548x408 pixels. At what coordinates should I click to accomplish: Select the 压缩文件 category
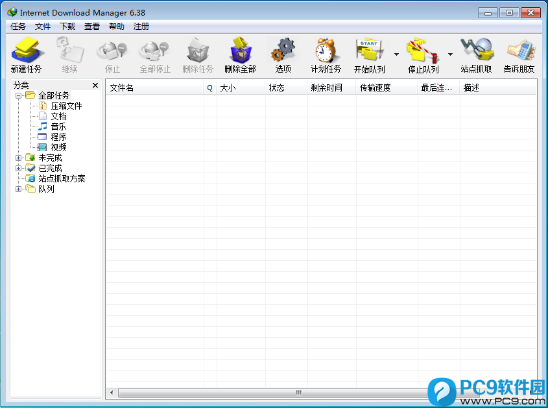66,106
